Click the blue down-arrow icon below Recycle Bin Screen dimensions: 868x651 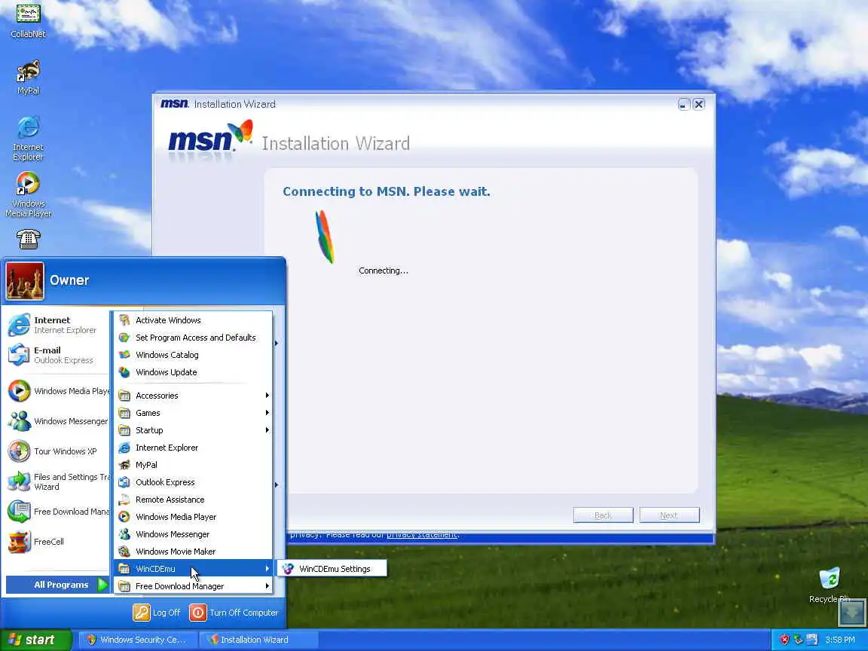click(x=851, y=613)
